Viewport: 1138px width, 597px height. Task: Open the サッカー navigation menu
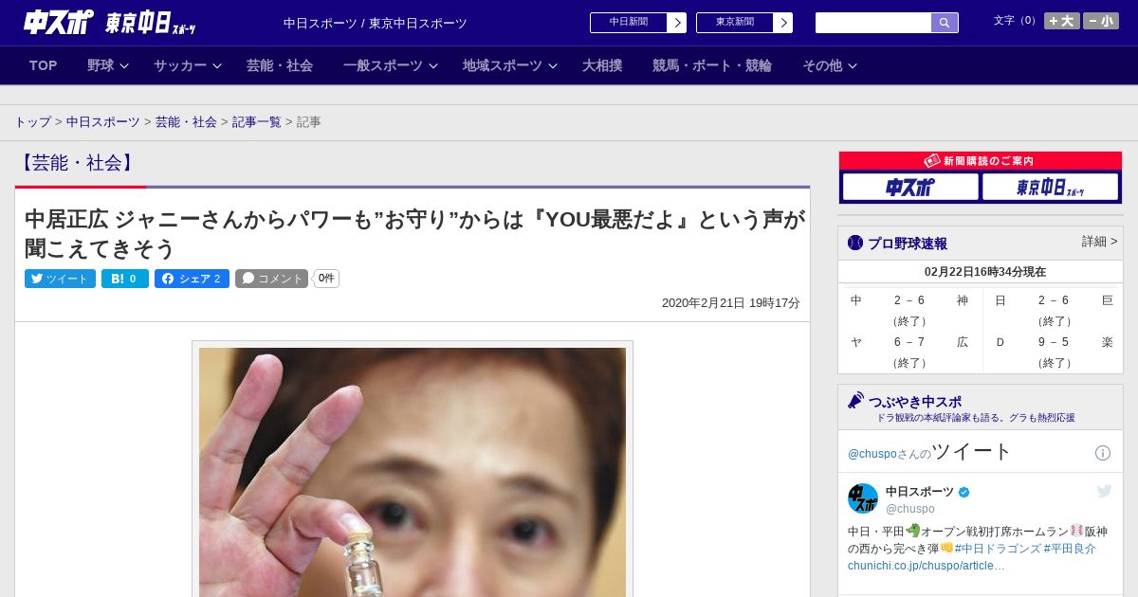coord(180,65)
